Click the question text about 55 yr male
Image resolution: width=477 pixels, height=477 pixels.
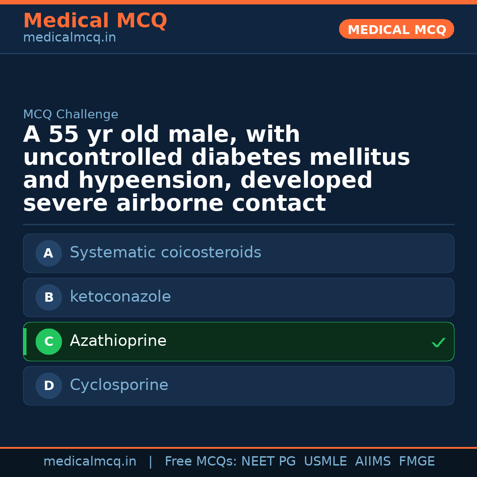coord(216,169)
